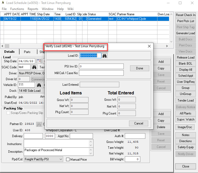
Task: Switch to the Details tab
Action: point(9,52)
